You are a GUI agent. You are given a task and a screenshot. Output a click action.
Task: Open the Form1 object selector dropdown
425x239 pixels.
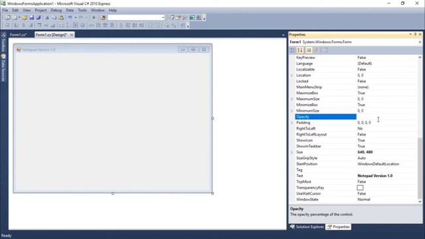tap(420, 42)
